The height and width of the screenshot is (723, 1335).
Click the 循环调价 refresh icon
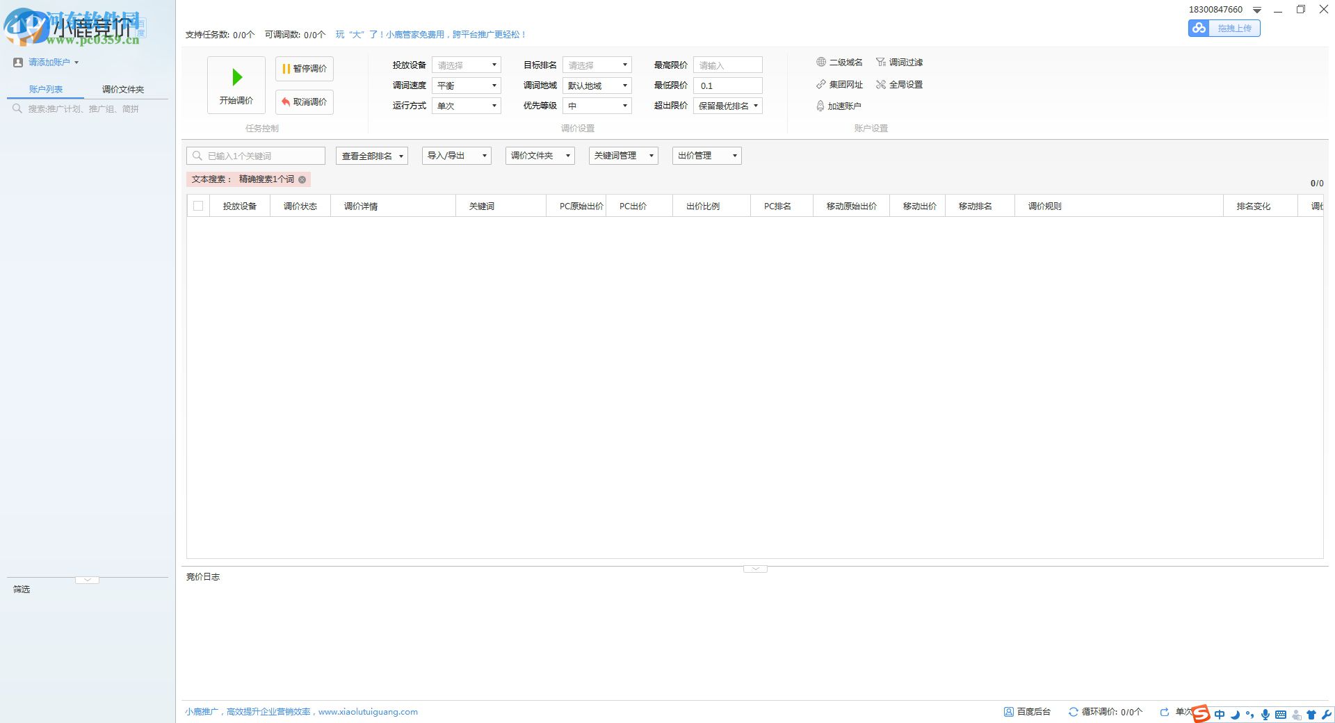pyautogui.click(x=1073, y=712)
